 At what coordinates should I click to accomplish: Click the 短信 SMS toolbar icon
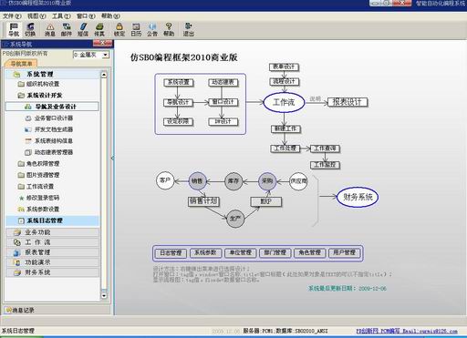83,29
